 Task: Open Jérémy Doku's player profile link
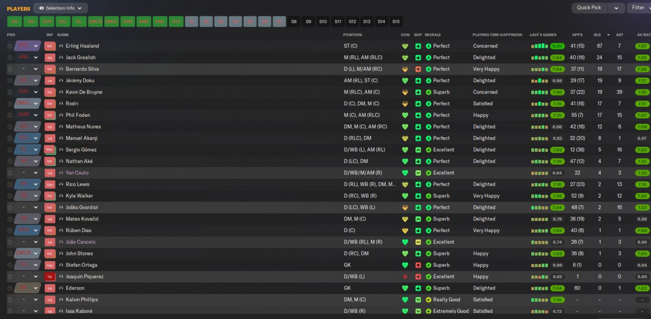tap(80, 81)
